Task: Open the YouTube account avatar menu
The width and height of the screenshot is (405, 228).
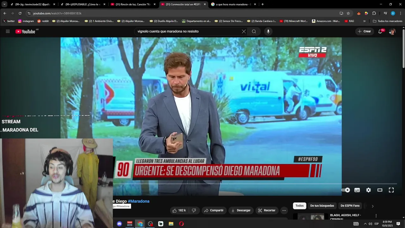Action: coord(392,31)
